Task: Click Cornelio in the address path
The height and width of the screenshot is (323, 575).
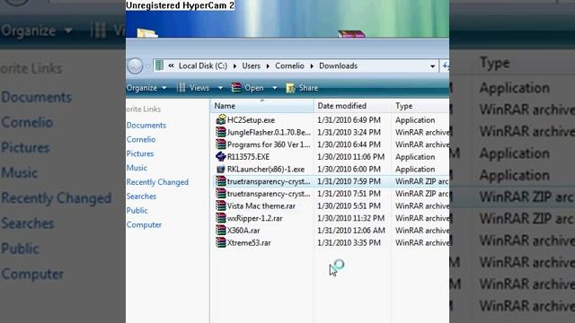Action: [x=289, y=65]
